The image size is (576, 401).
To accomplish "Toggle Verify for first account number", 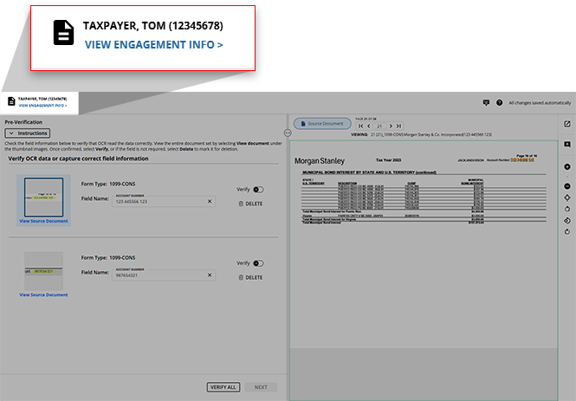I will click(x=258, y=189).
